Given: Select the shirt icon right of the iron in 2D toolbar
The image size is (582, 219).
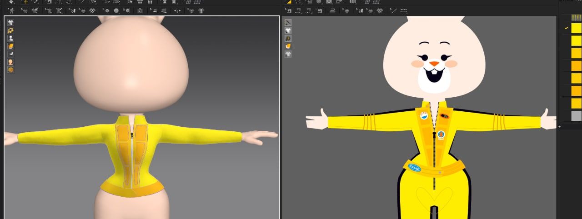Looking at the screenshot, I should tap(346, 10).
